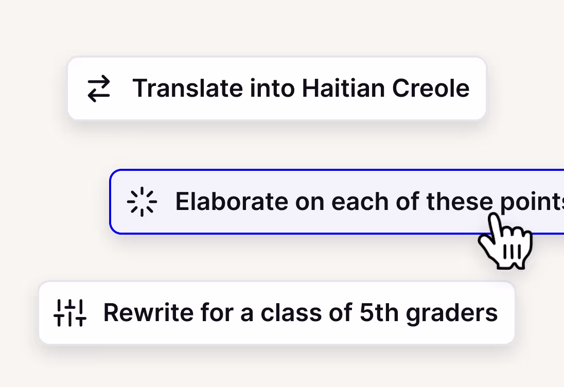Image resolution: width=564 pixels, height=387 pixels.
Task: Click 'these points' in the highlighted chip
Action: coord(495,202)
